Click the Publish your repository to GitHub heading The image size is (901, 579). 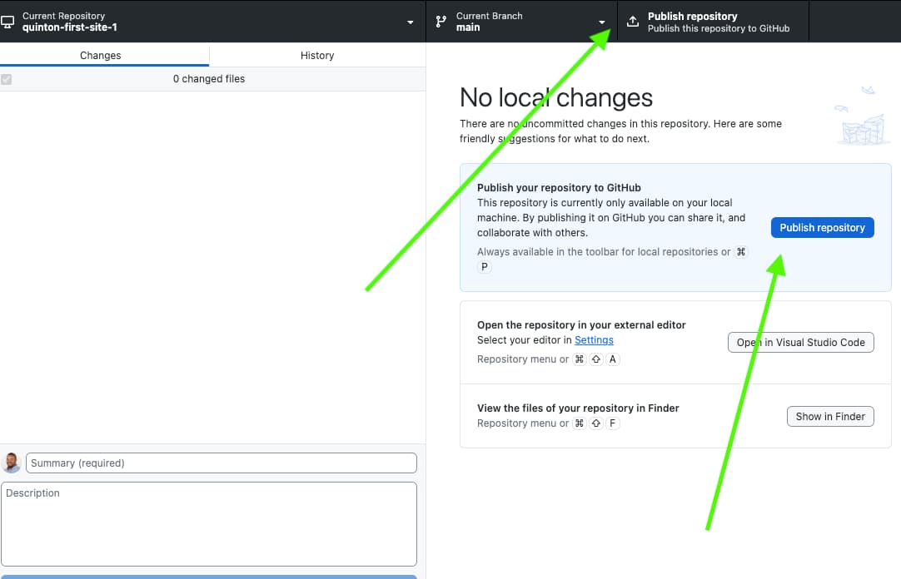(559, 188)
